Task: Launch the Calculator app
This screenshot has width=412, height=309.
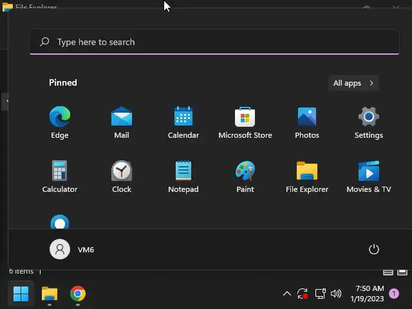Action: 60,176
